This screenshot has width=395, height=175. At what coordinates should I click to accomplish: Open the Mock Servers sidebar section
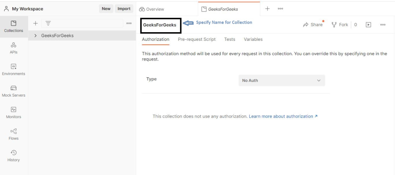[x=14, y=91]
